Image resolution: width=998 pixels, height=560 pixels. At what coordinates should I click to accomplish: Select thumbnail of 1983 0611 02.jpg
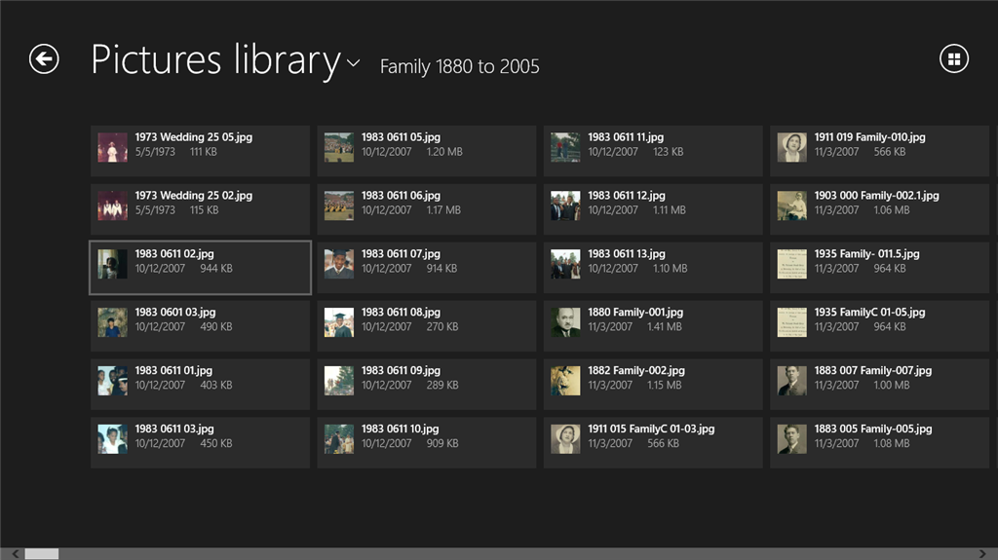tap(112, 264)
